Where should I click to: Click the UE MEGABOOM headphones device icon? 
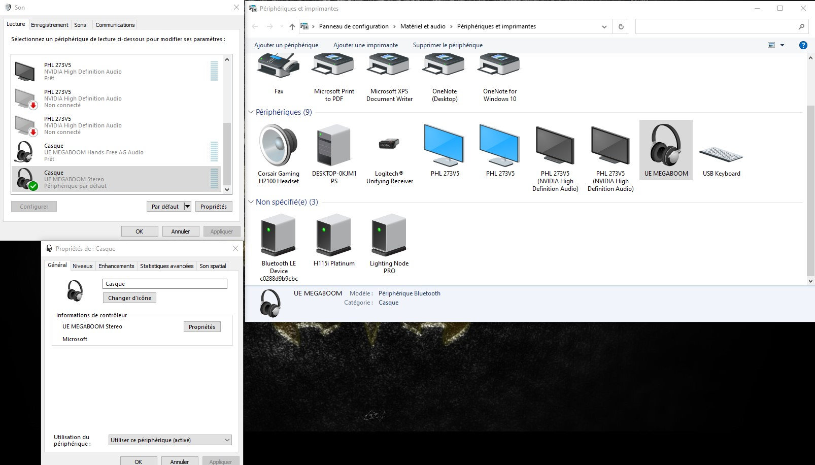click(666, 146)
